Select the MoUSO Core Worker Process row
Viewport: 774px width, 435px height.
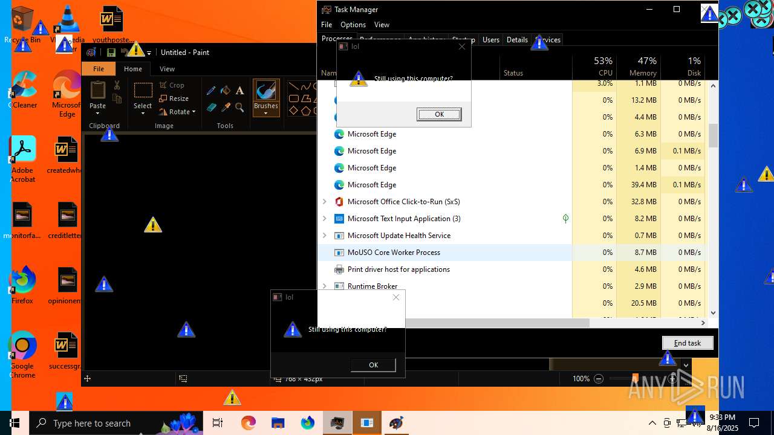pyautogui.click(x=445, y=253)
